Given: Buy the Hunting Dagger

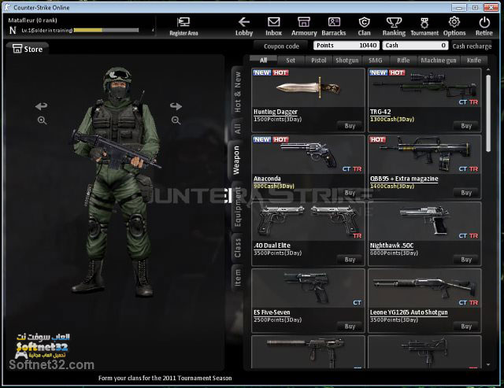Looking at the screenshot, I should coord(350,126).
